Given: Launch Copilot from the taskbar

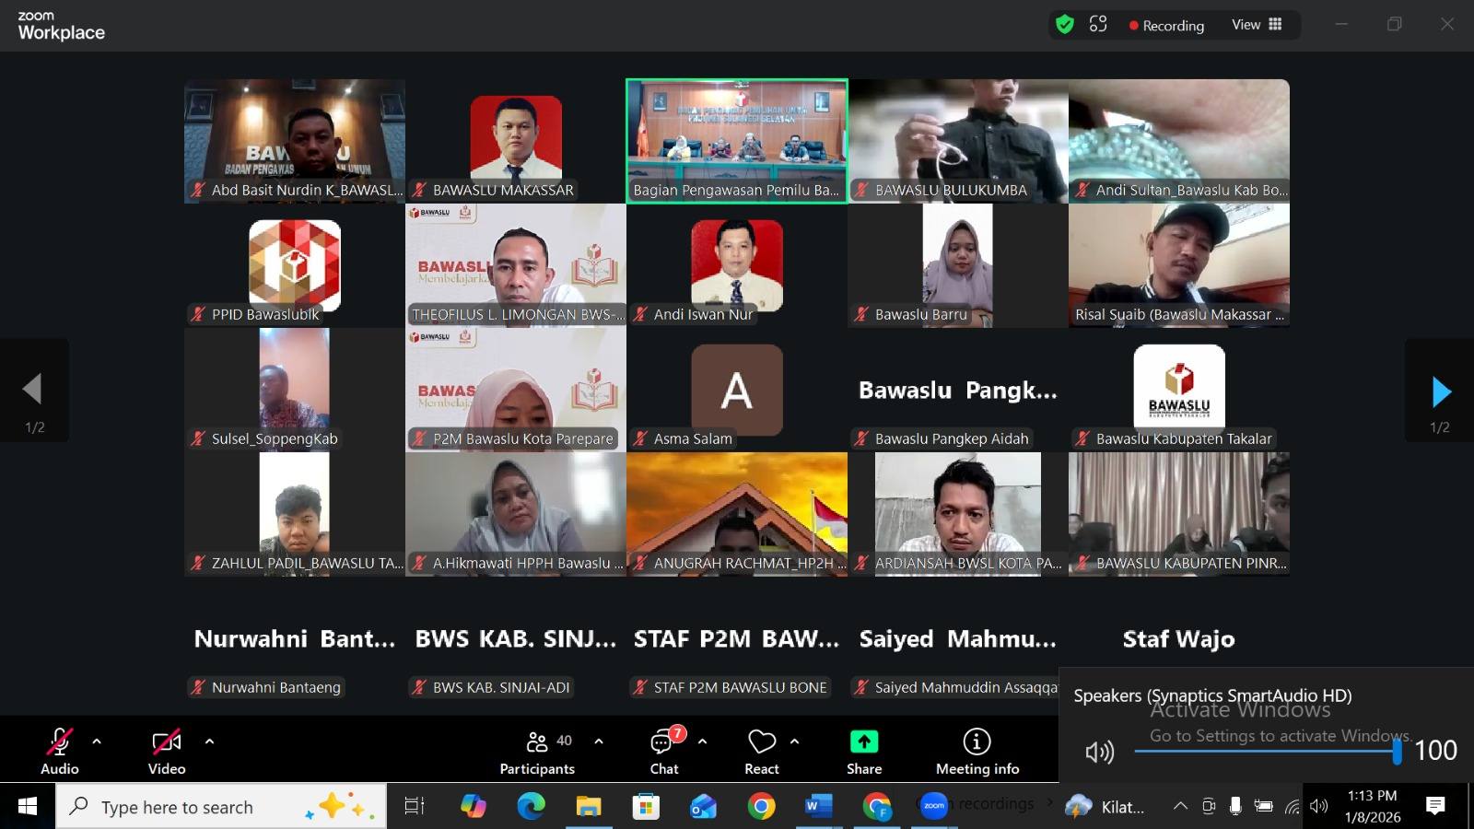Looking at the screenshot, I should click(x=474, y=807).
